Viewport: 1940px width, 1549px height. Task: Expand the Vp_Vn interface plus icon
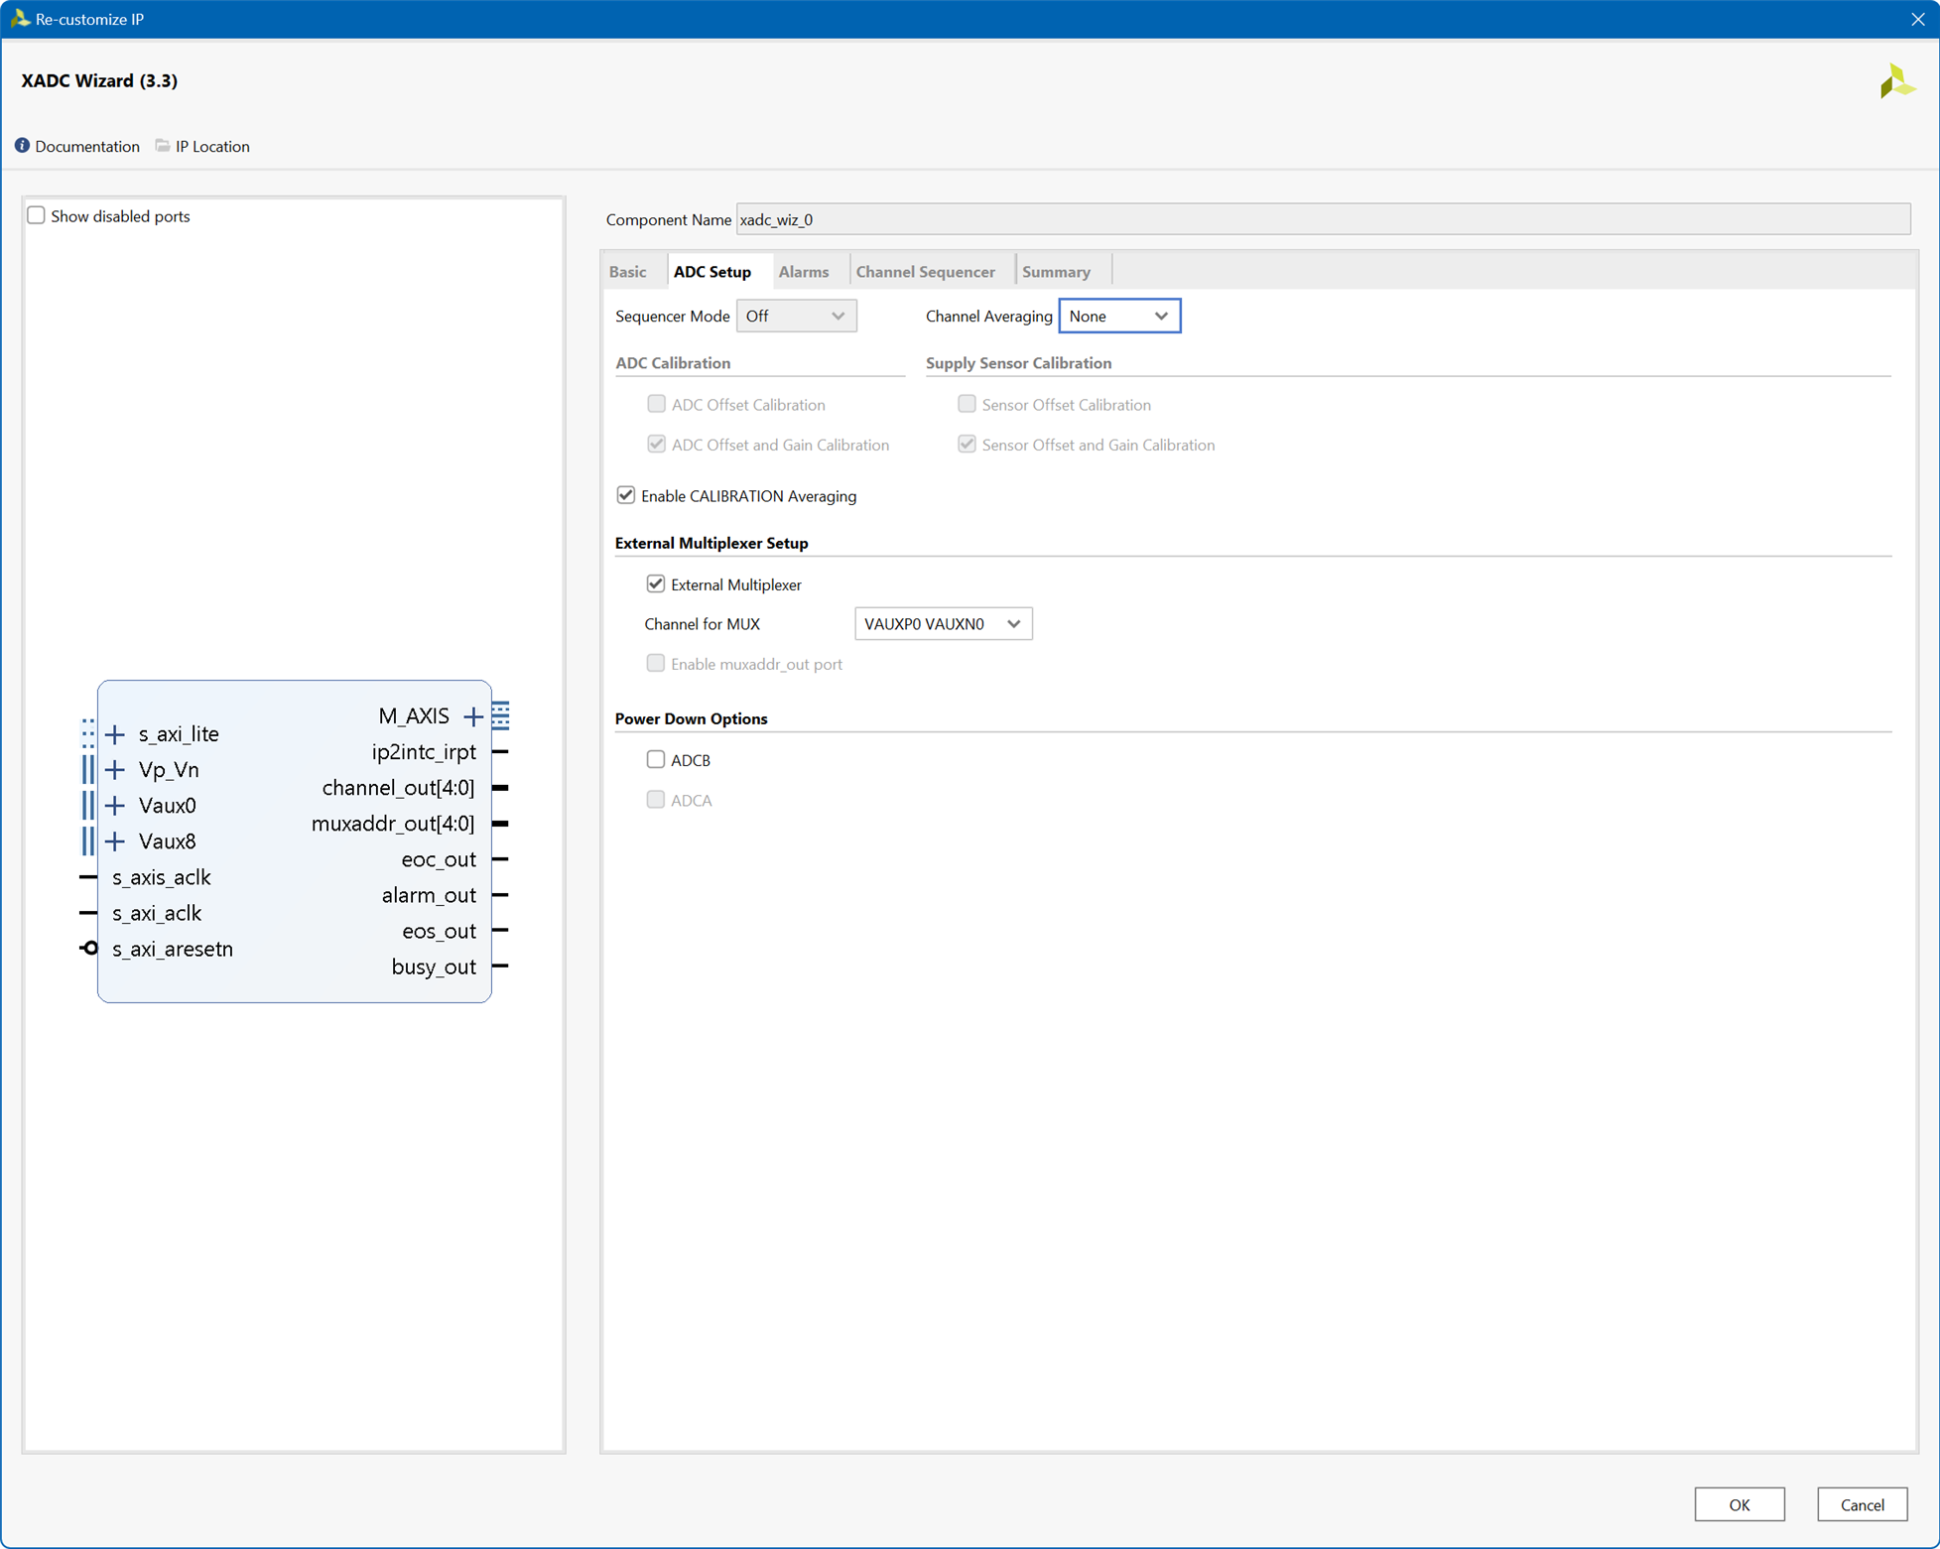tap(115, 770)
